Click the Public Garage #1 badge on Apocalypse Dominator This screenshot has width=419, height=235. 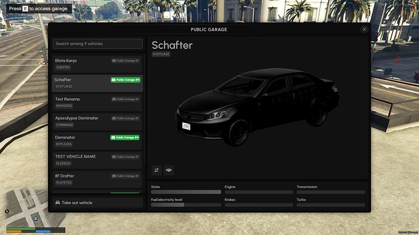[126, 118]
